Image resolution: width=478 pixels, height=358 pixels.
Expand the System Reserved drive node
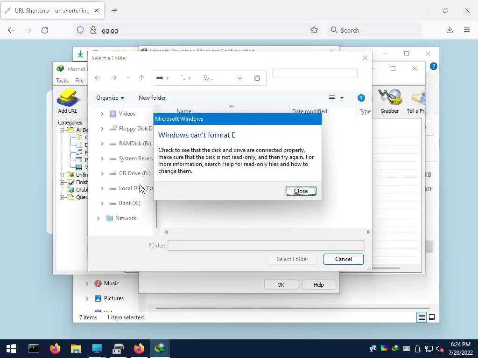[x=102, y=158]
